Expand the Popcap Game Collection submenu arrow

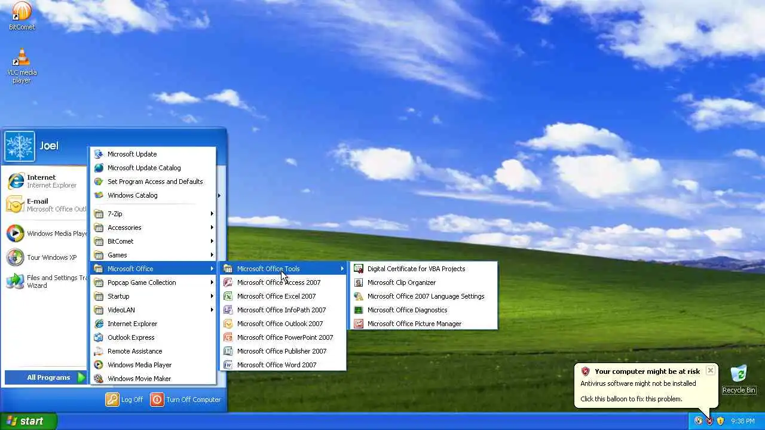pos(212,282)
